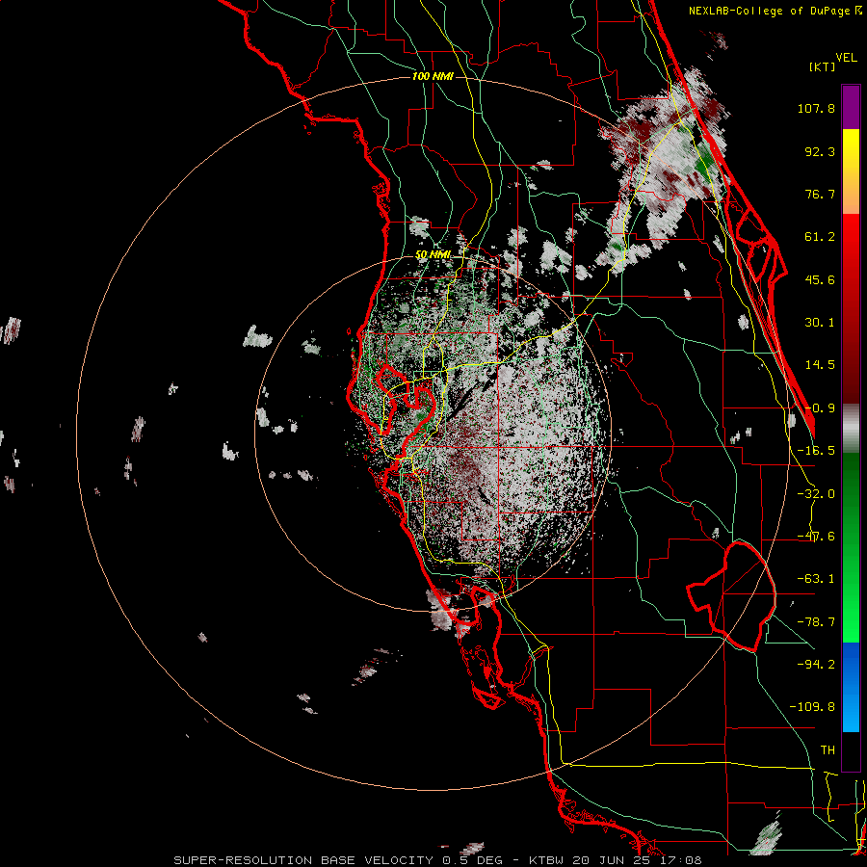Click the -63.1 legend value
This screenshot has height=867, width=867.
(816, 579)
